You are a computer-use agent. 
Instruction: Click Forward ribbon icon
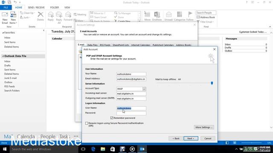68,17
